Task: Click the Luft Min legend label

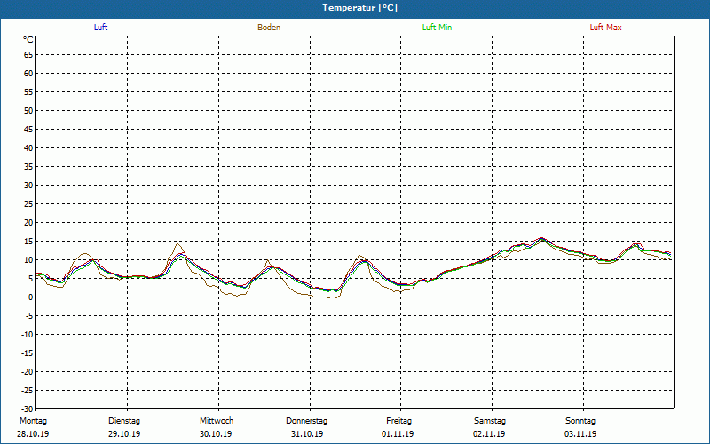Action: pos(437,28)
